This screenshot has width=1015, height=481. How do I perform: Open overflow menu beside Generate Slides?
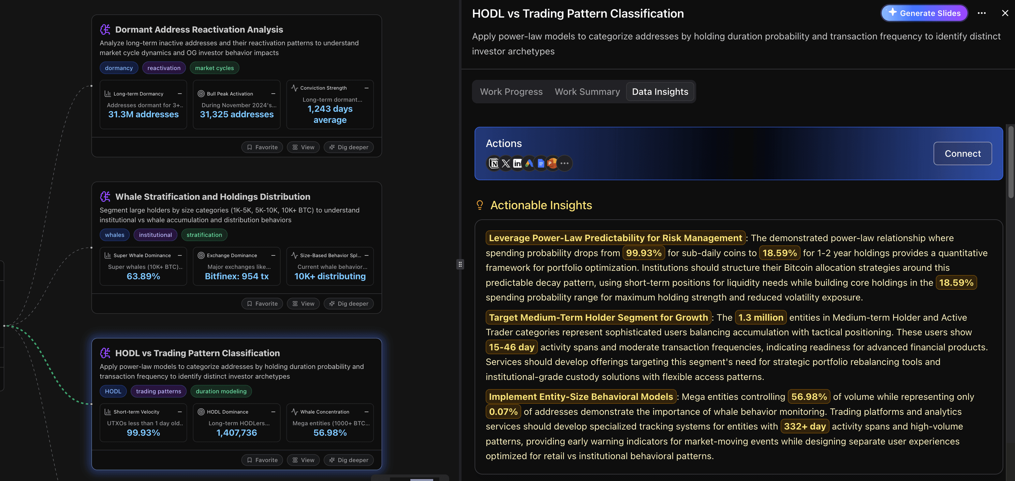click(982, 13)
